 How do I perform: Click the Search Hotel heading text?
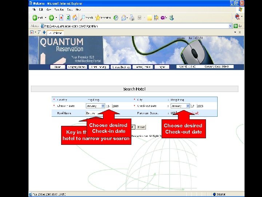click(x=134, y=89)
